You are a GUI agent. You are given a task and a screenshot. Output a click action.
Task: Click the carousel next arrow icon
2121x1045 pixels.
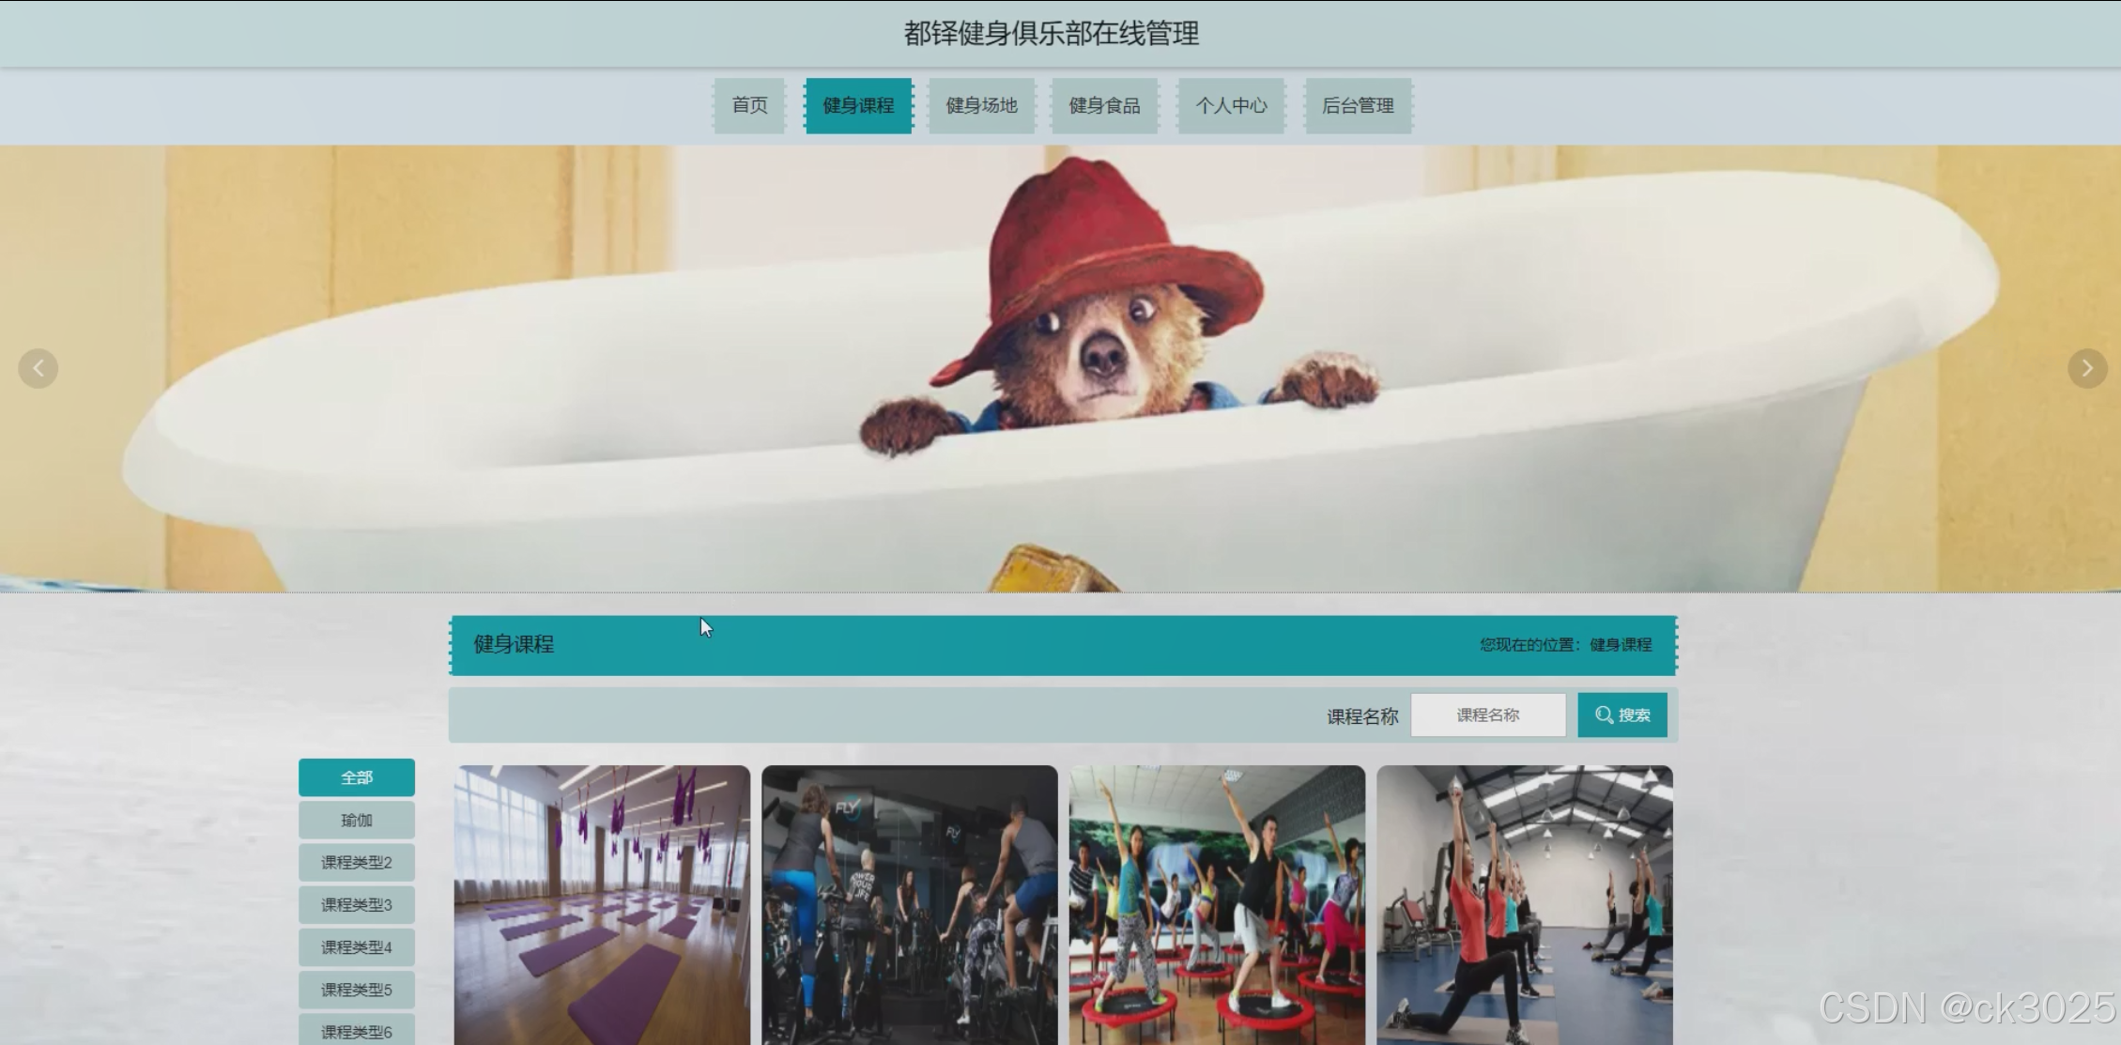coord(2086,368)
